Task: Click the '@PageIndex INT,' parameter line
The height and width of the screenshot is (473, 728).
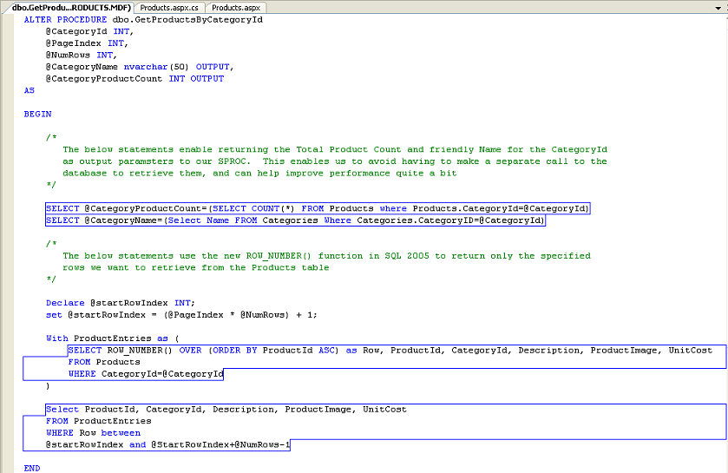Action: 87,43
